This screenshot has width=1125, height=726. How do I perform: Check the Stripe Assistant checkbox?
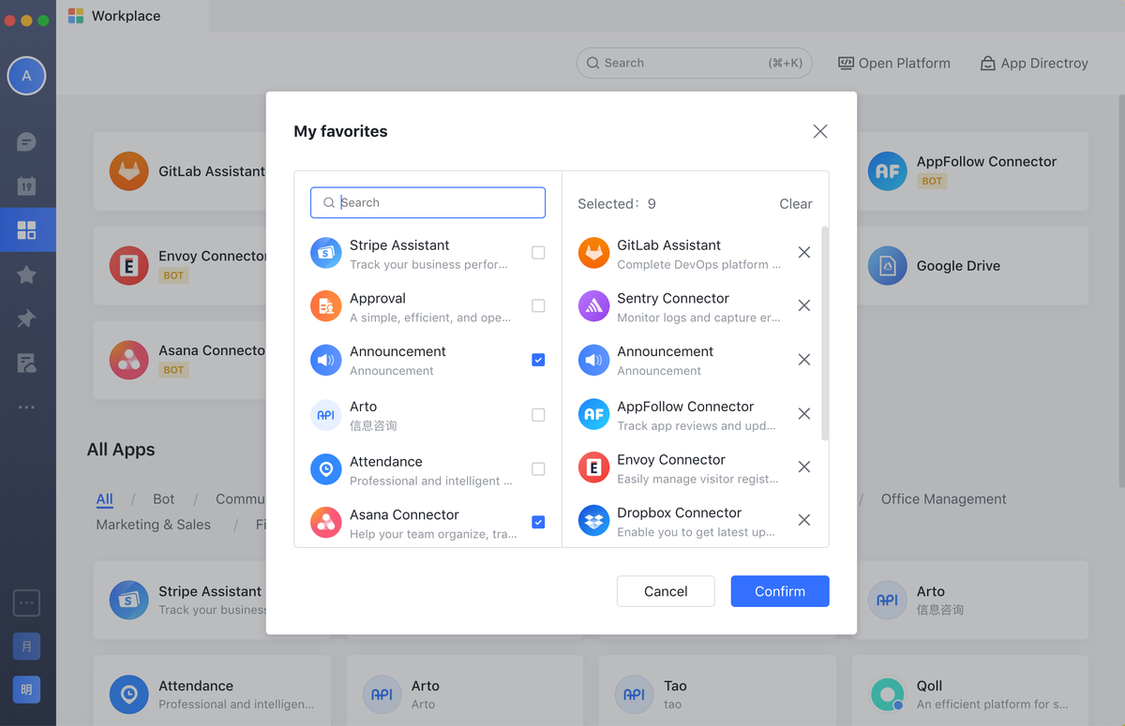(x=538, y=253)
